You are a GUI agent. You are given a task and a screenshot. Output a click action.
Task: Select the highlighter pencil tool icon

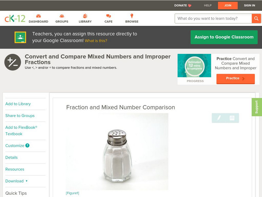219,118
